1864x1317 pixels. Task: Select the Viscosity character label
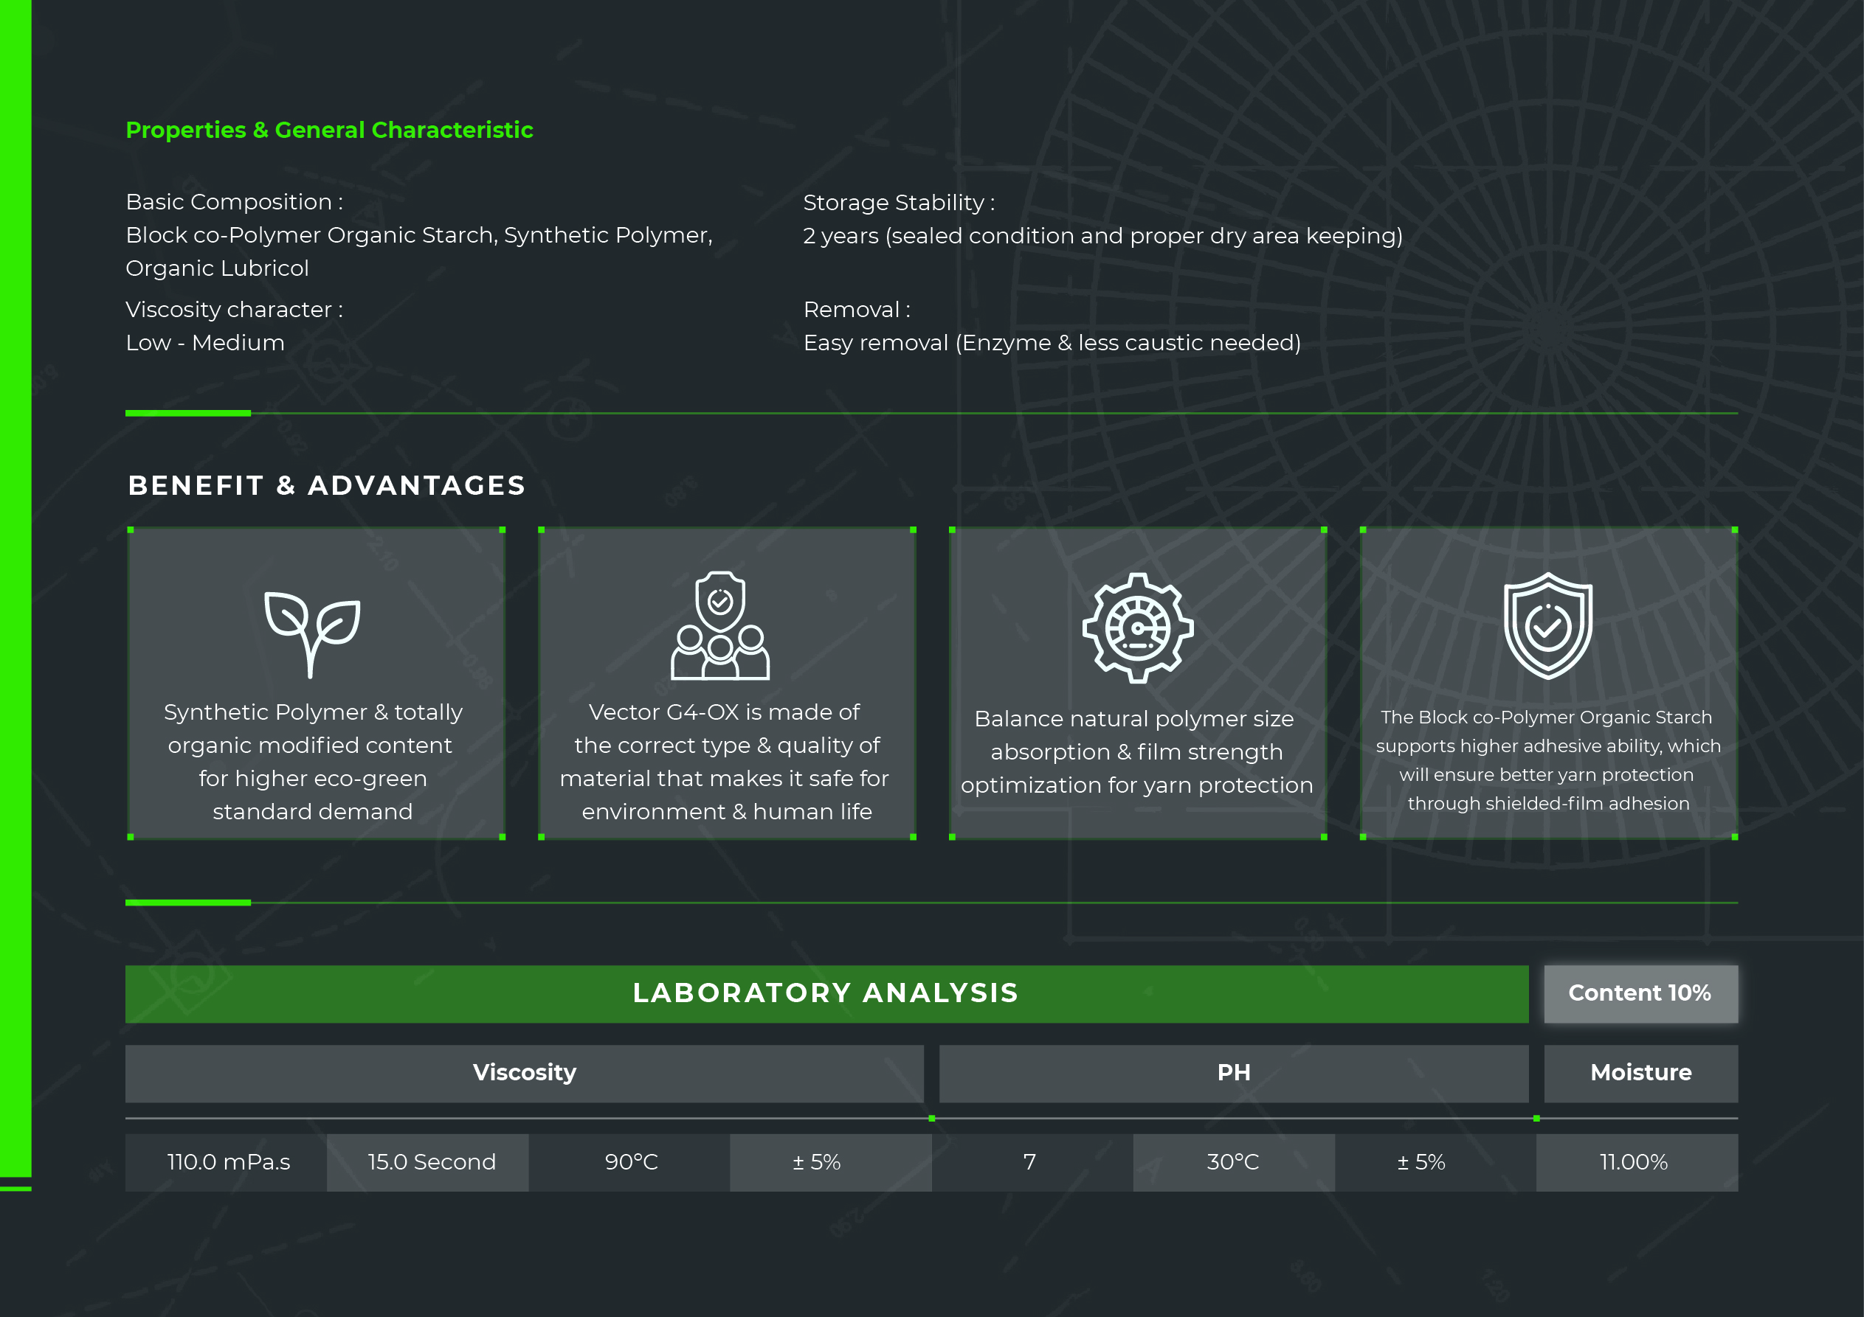coord(235,310)
